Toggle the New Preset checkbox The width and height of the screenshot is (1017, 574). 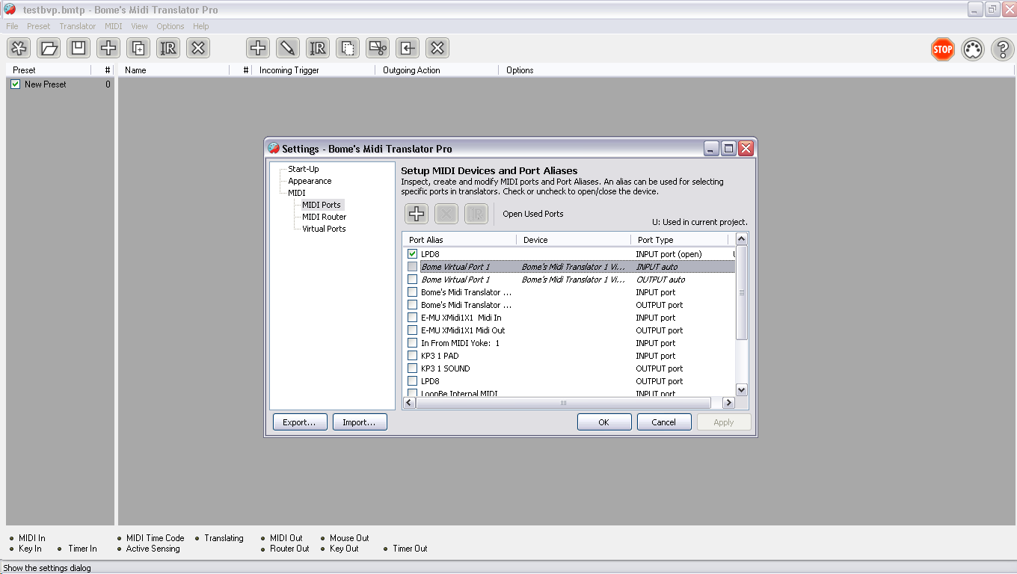tap(15, 84)
